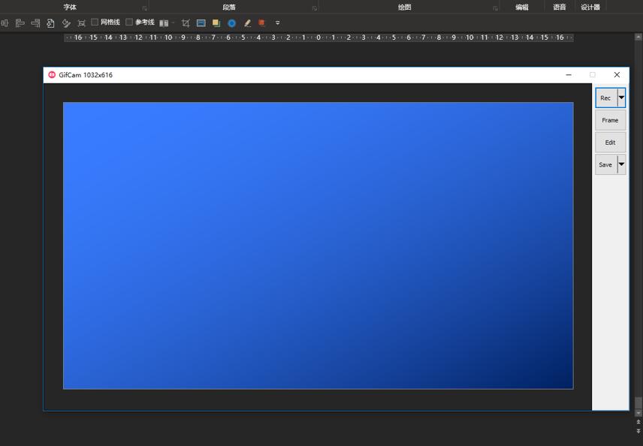This screenshot has height=446, width=643.
Task: Click the red square icon in toolbar
Action: 261,23
